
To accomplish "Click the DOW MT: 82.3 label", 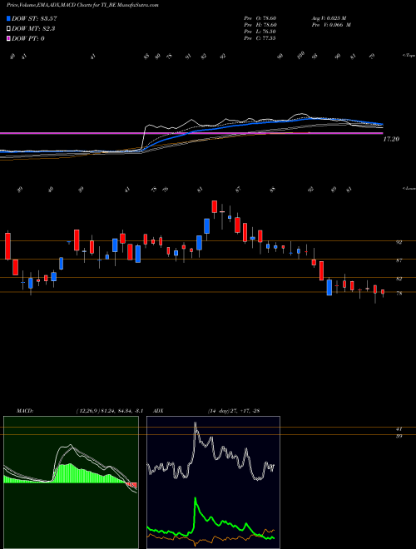I will click(x=33, y=29).
